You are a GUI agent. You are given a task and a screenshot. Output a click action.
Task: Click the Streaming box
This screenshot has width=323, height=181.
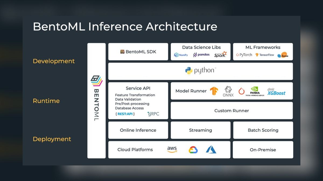coord(201,130)
